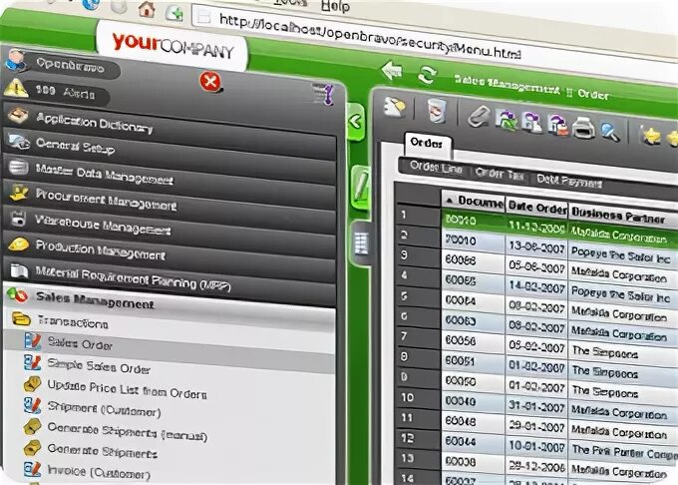
Task: Click the Openbravo user profile icon
Action: pos(16,59)
